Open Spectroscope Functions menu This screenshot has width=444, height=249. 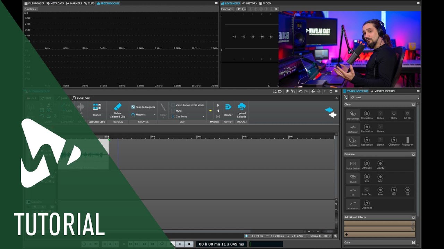(x=30, y=9)
